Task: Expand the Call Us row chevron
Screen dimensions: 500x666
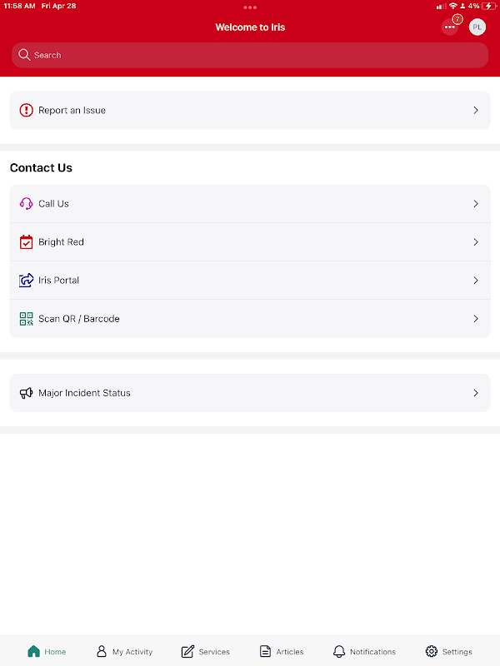Action: tap(476, 203)
